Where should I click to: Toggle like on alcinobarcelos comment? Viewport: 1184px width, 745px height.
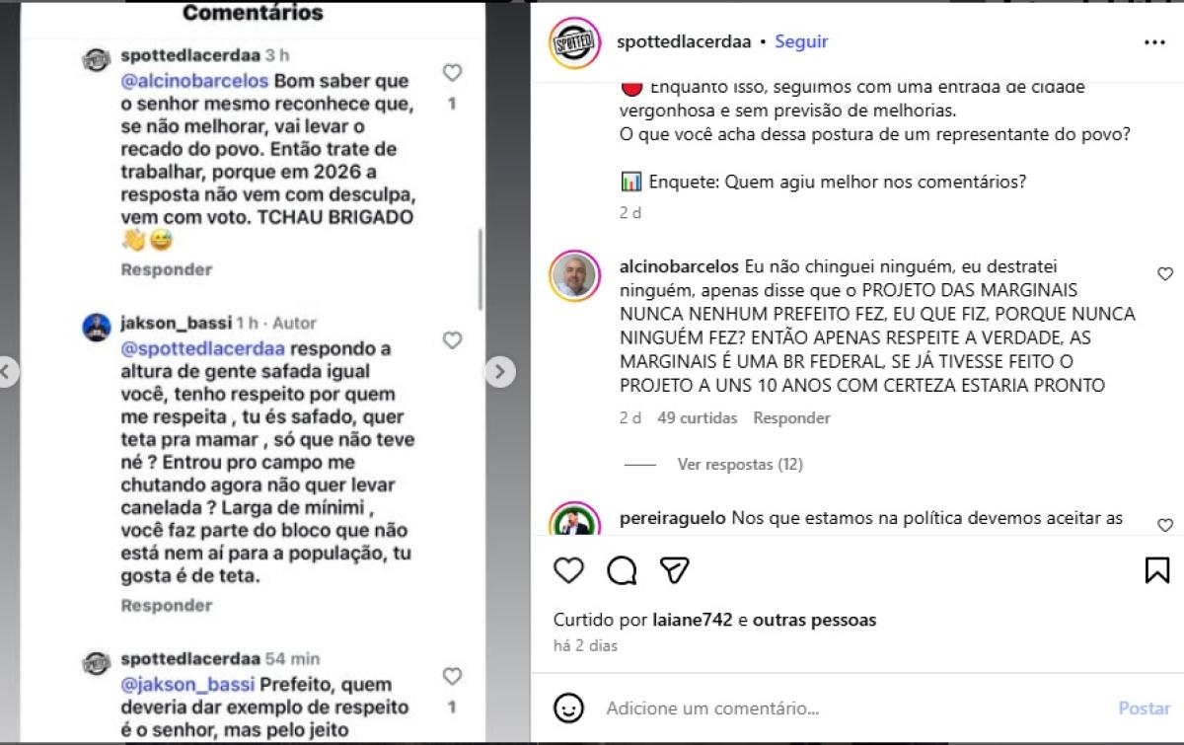pyautogui.click(x=1165, y=274)
